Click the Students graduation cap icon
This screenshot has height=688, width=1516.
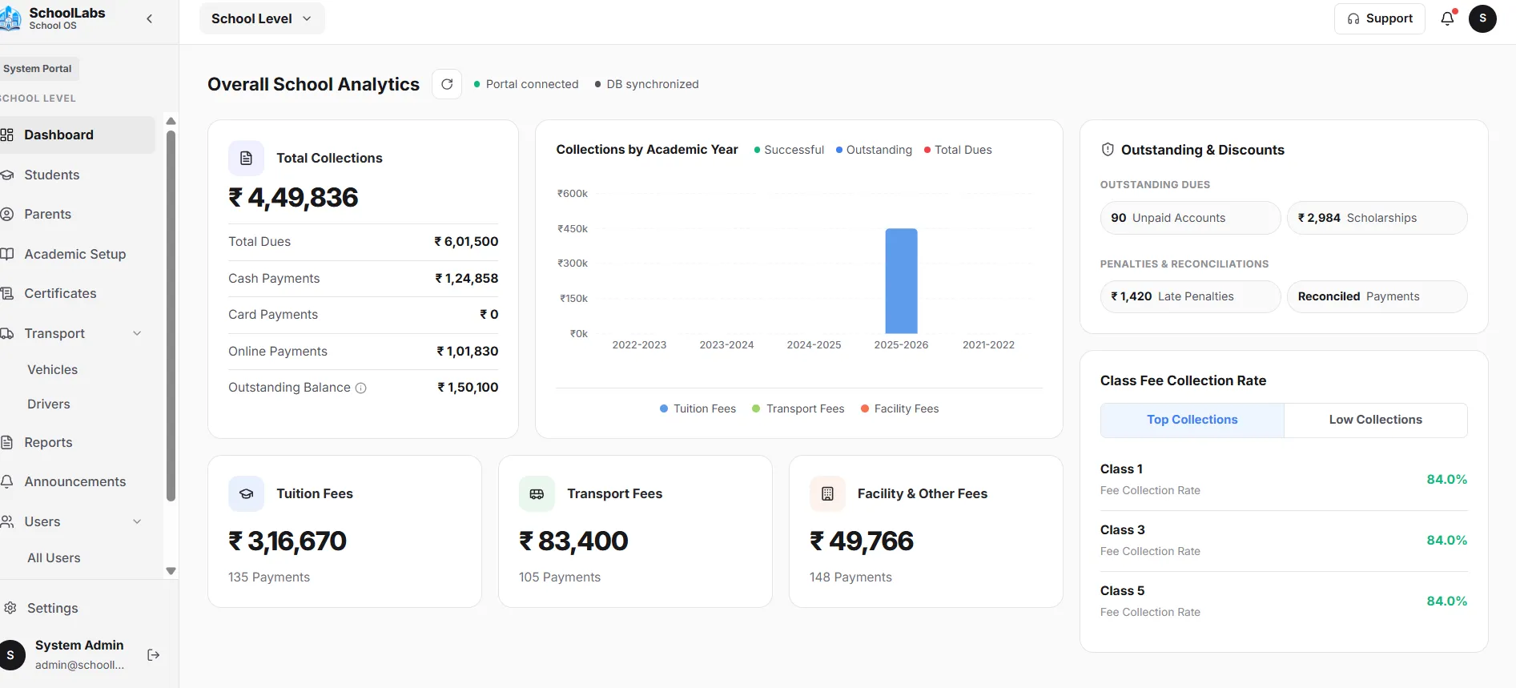[7, 175]
